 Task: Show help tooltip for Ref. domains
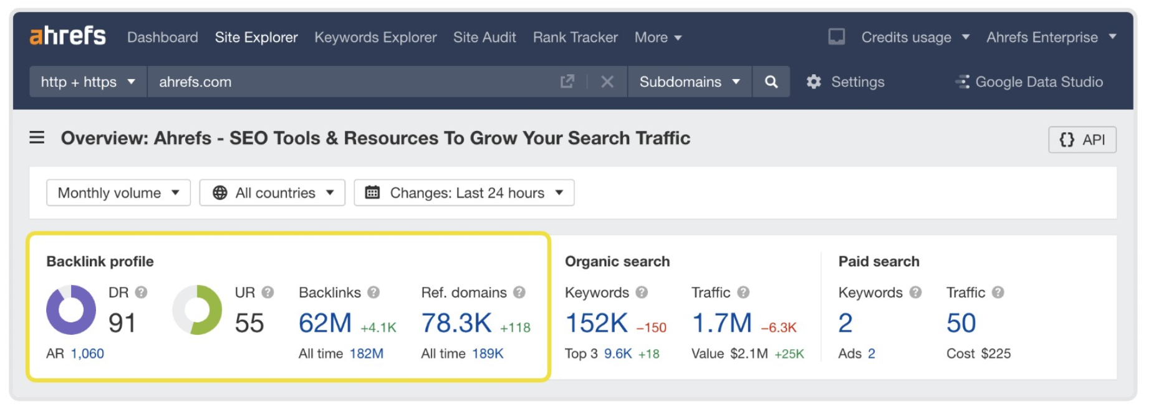point(519,292)
